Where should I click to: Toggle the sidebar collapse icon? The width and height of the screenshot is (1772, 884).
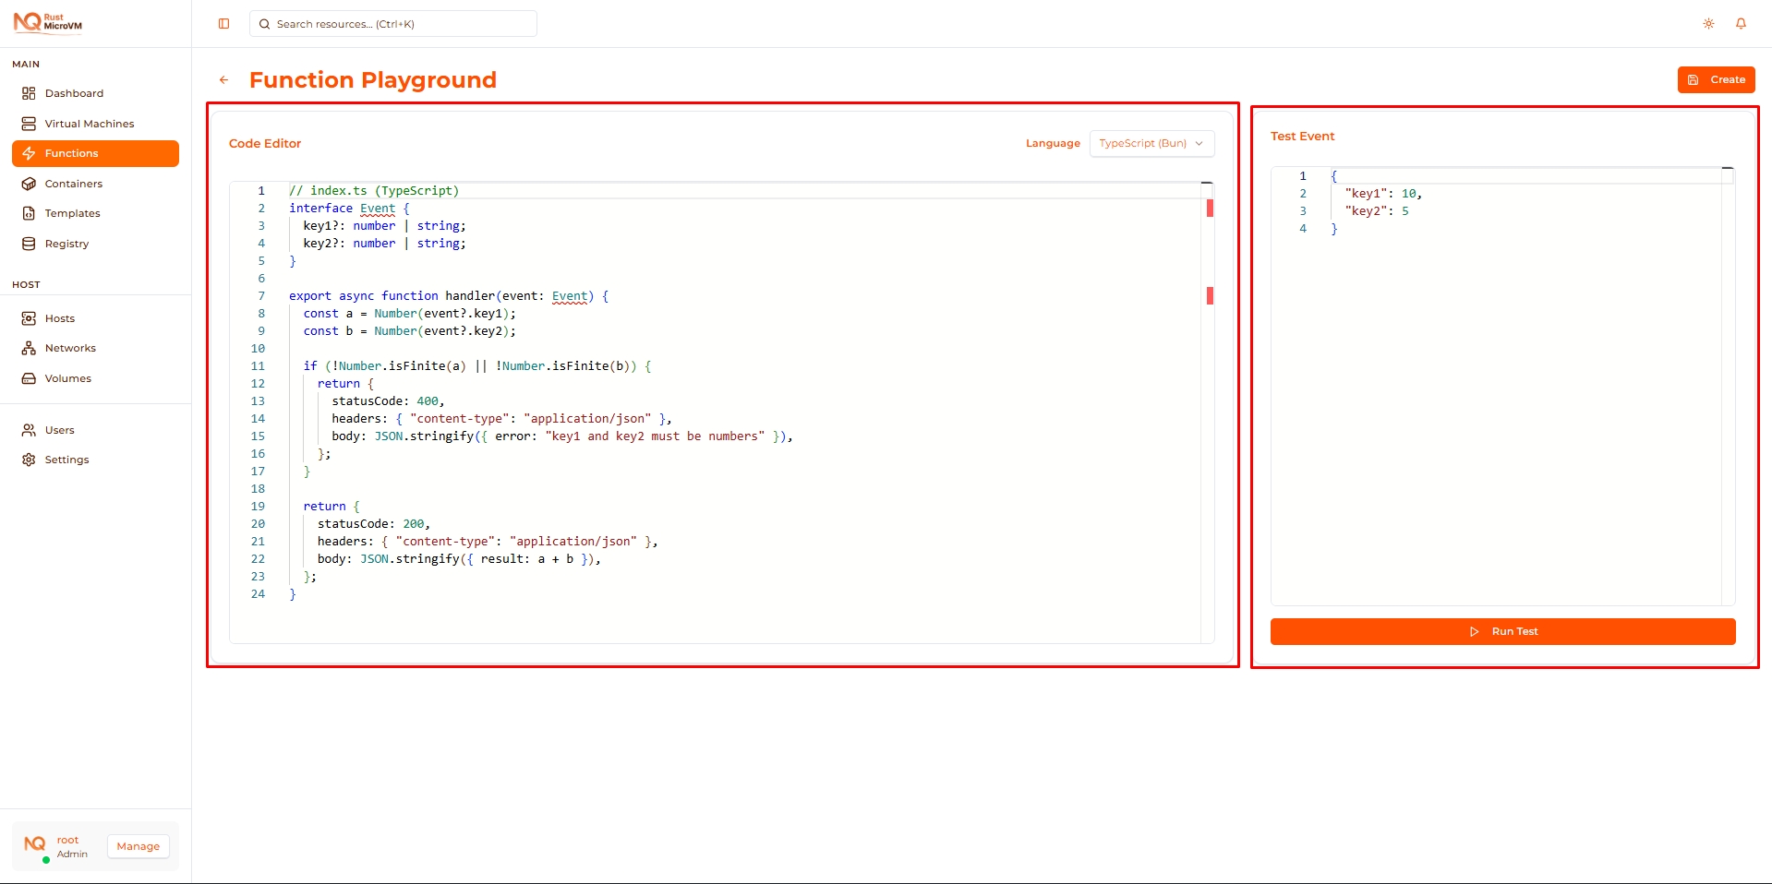tap(223, 24)
